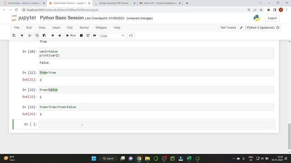Copy selected cells icon
291x163 pixels.
[x=37, y=35]
